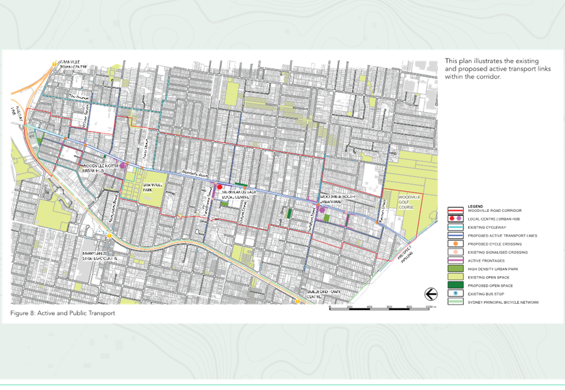Click the Guildford Town Centre train station marker
The height and width of the screenshot is (390, 565).
pyautogui.click(x=298, y=301)
